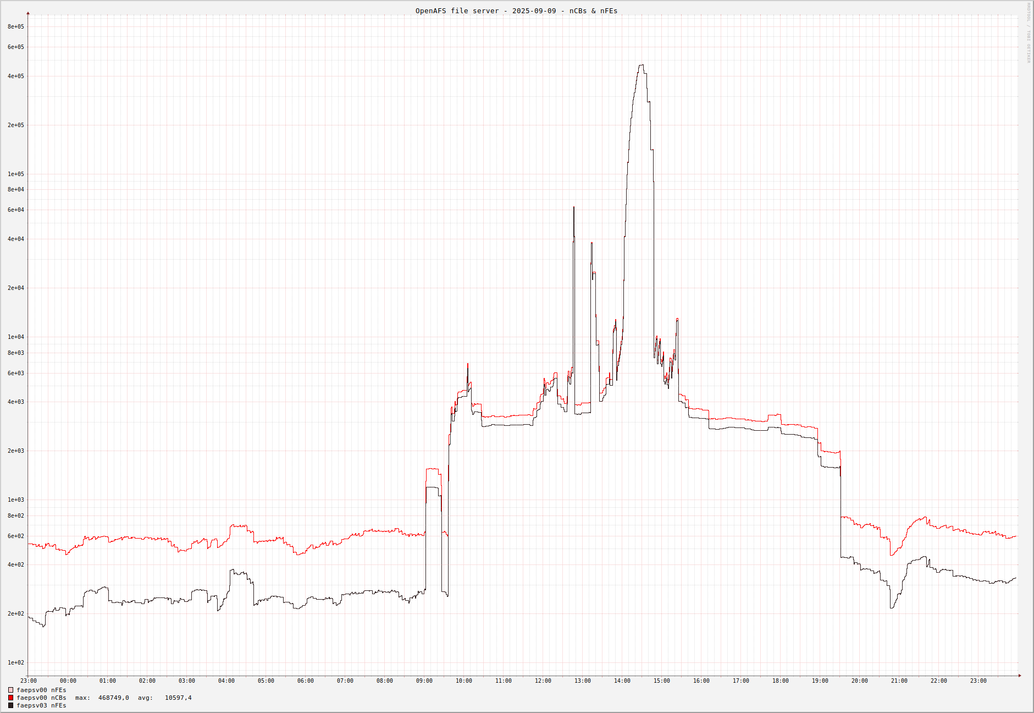Viewport: 1034px width, 713px height.
Task: Click the faepsv00 nFEs pink legend swatch
Action: 10,690
